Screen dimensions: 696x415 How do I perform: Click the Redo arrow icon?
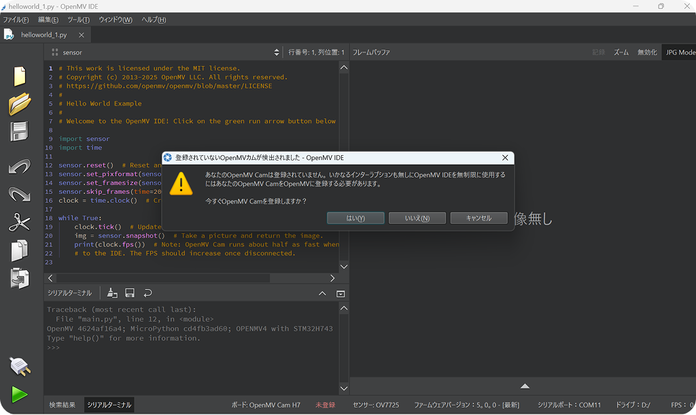click(20, 194)
